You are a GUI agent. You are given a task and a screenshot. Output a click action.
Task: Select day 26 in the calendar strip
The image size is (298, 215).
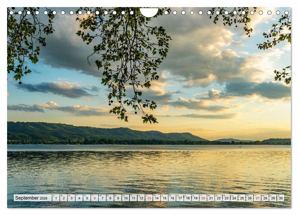click(x=250, y=198)
